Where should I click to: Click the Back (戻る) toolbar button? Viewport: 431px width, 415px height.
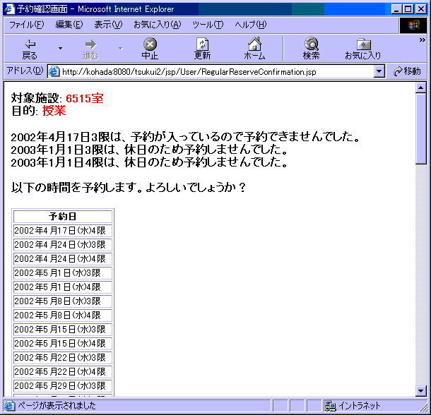pyautogui.click(x=30, y=49)
